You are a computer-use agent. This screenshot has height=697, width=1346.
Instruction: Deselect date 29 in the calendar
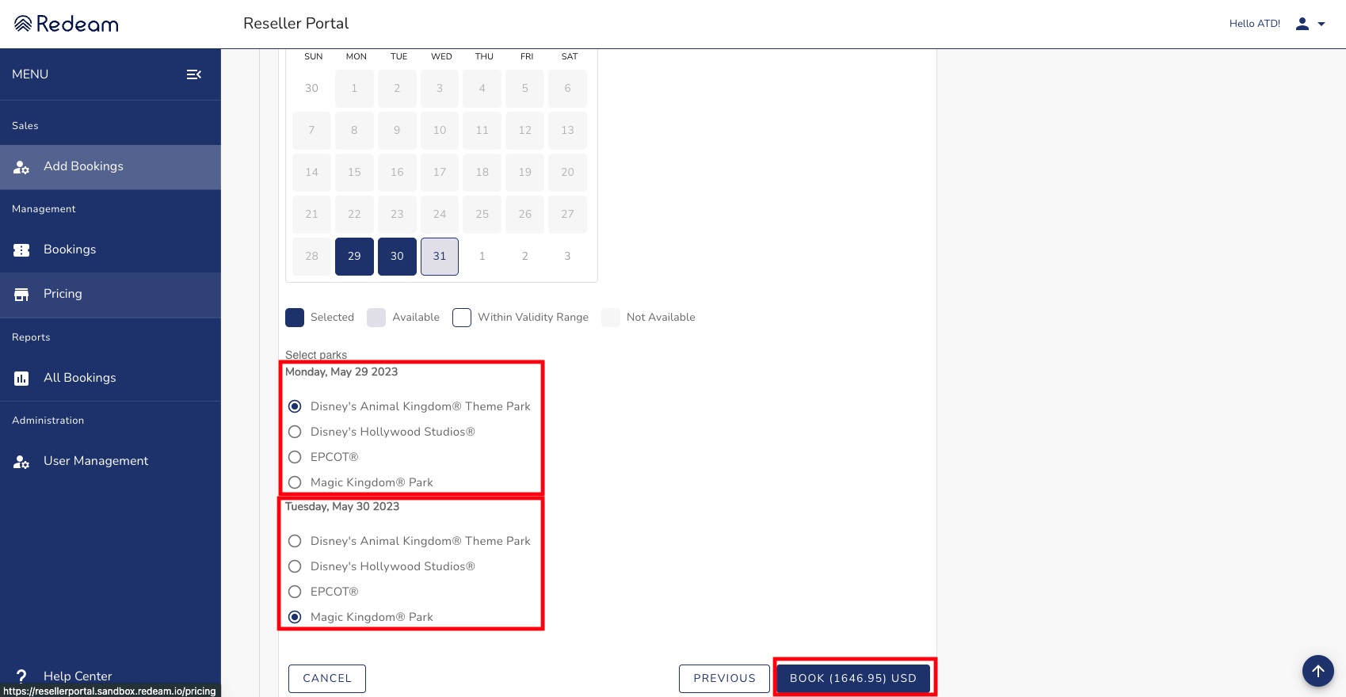(354, 257)
